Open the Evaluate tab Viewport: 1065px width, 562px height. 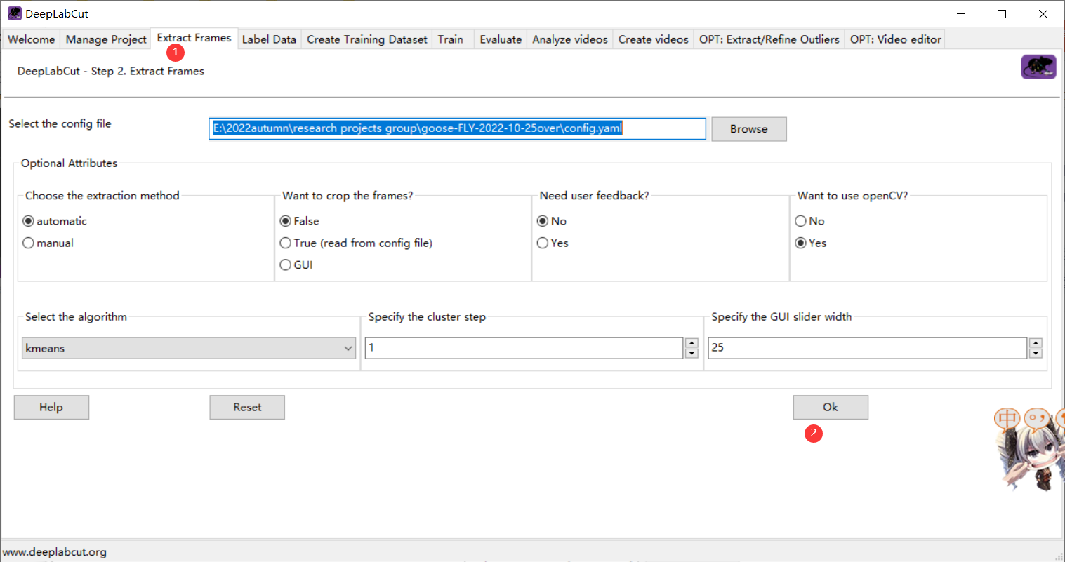[501, 39]
